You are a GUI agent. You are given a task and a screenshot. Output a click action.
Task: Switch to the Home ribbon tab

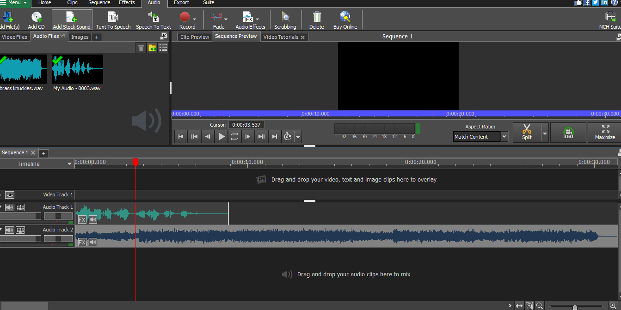(x=45, y=3)
